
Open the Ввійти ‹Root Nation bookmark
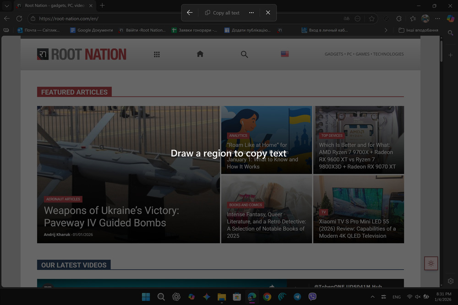(x=142, y=30)
